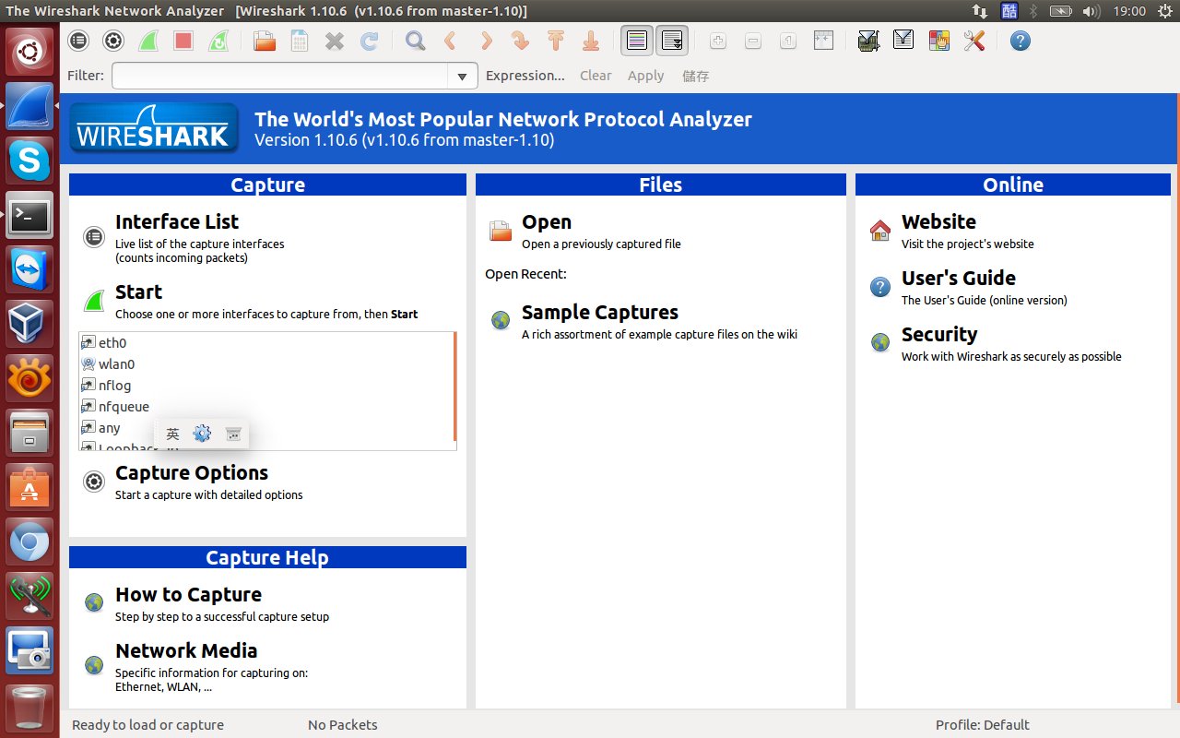This screenshot has height=738, width=1180.
Task: Open Terminal from the dock
Action: coord(29,216)
